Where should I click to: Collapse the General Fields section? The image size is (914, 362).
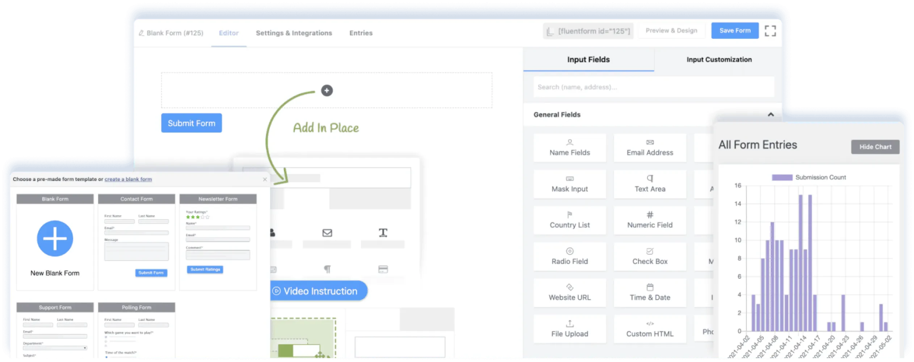pos(771,114)
